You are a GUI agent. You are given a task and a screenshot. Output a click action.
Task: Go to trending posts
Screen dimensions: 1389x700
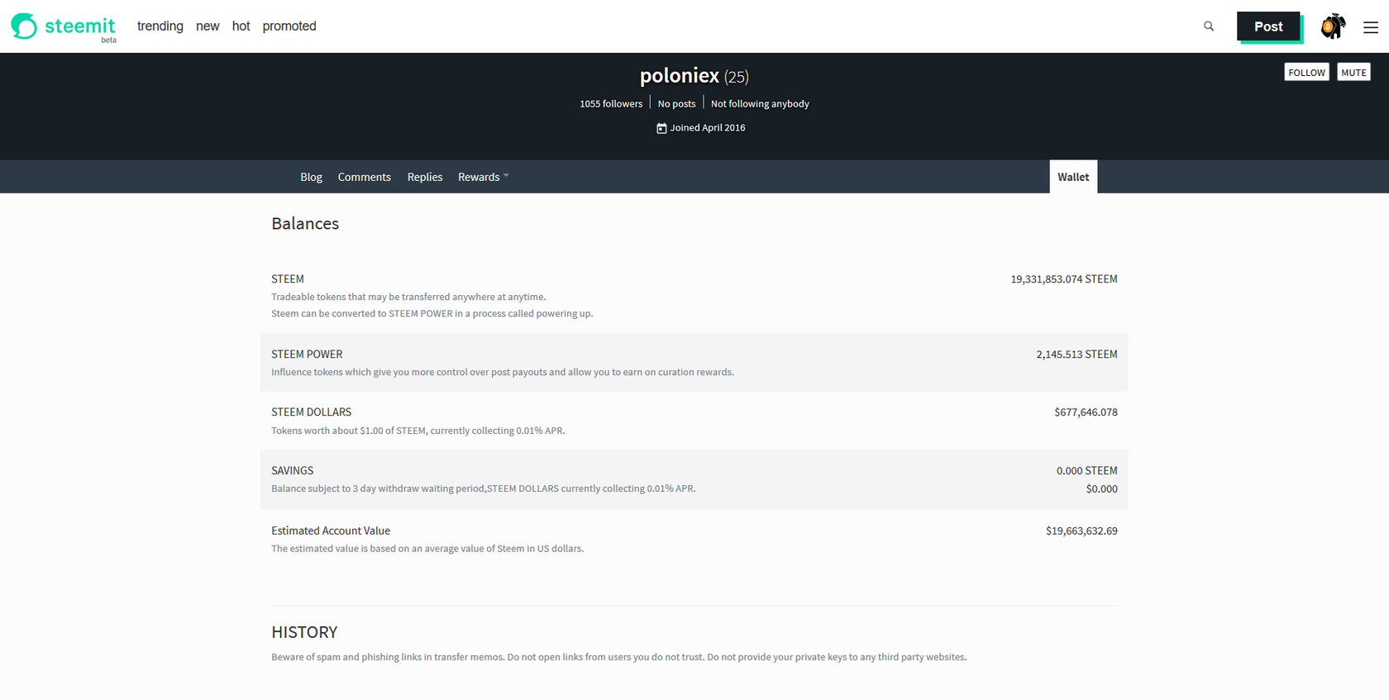click(x=160, y=26)
